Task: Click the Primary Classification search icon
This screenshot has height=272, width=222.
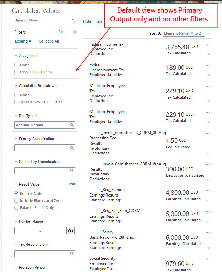Action: tap(72, 148)
